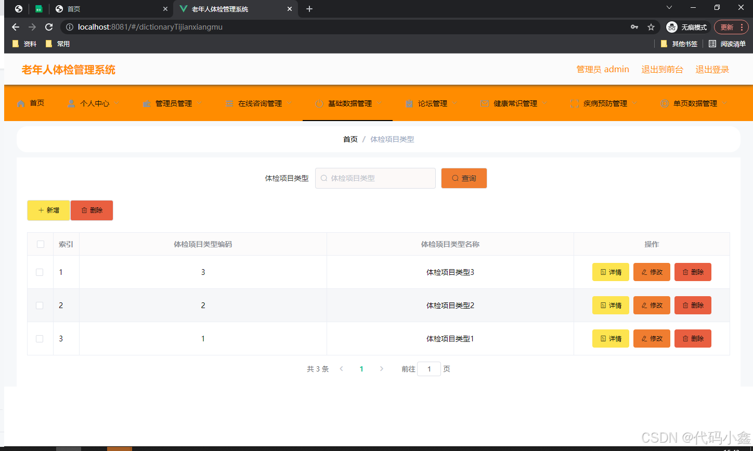Click the envelope icon beside 健康常识管理
Image resolution: width=753 pixels, height=451 pixels.
click(485, 103)
